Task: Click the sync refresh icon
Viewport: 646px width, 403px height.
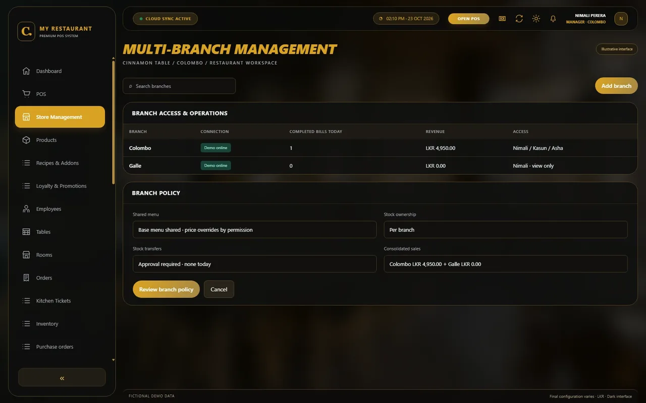Action: tap(519, 19)
